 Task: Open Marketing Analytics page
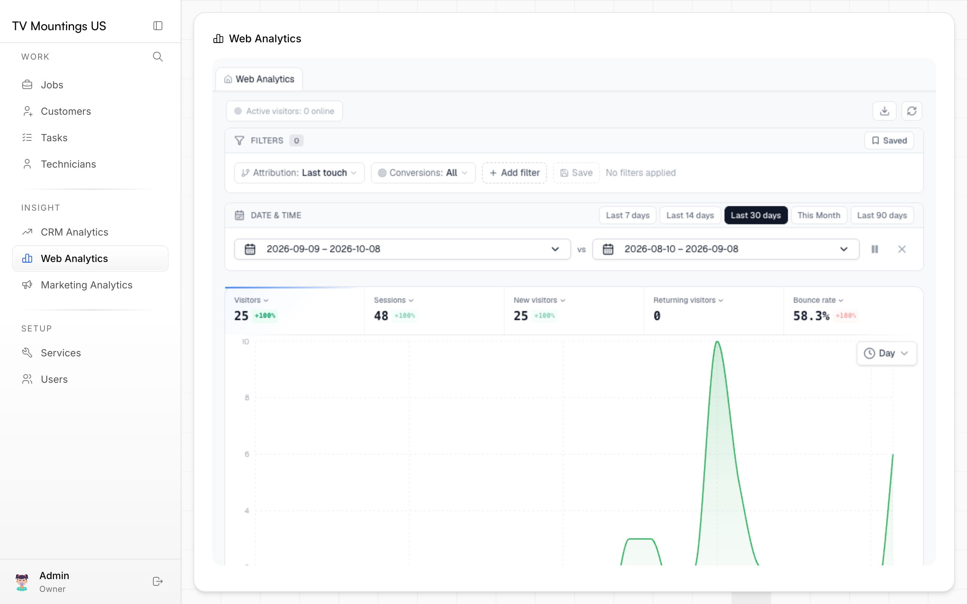tap(90, 285)
